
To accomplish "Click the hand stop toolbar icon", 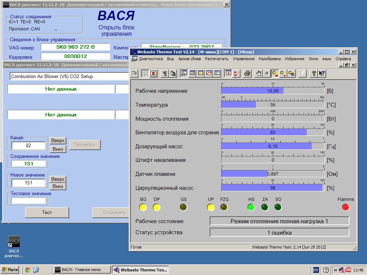I will [x=258, y=73].
